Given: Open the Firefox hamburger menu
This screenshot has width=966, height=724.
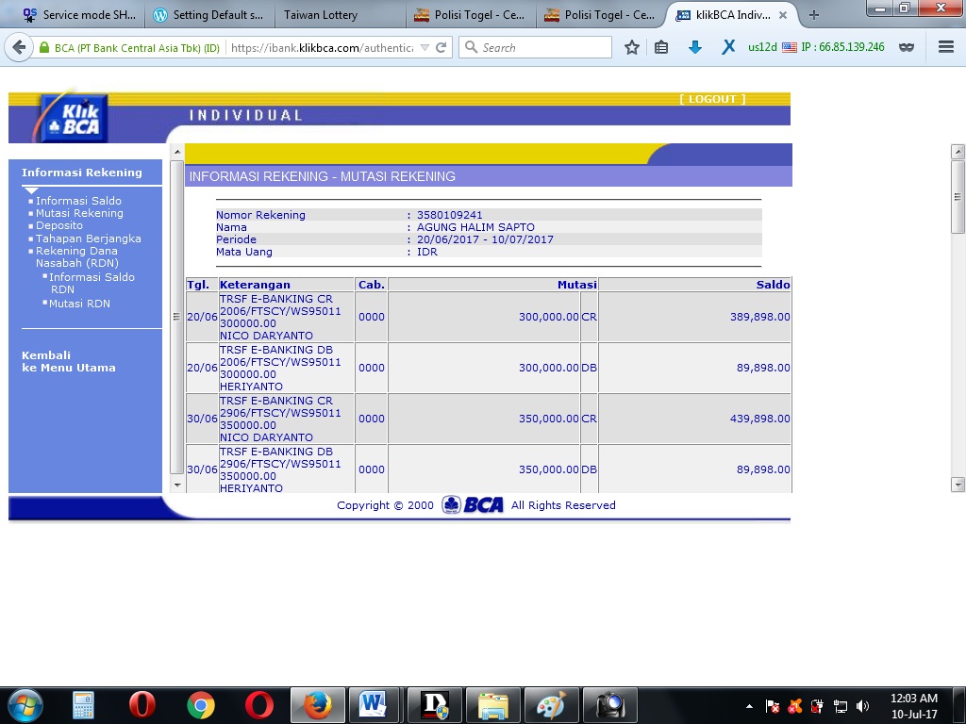Looking at the screenshot, I should click(x=946, y=47).
